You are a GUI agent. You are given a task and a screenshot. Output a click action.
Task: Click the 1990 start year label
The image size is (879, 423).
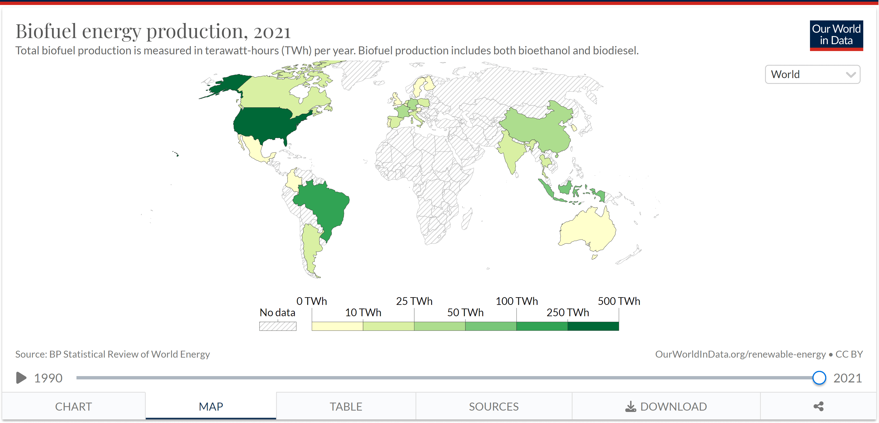(48, 378)
